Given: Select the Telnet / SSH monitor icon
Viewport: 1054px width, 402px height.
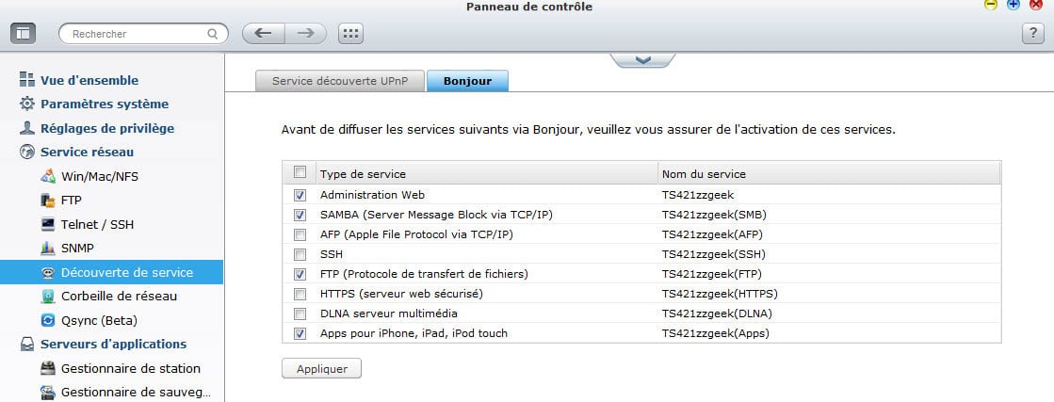Looking at the screenshot, I should coord(48,225).
